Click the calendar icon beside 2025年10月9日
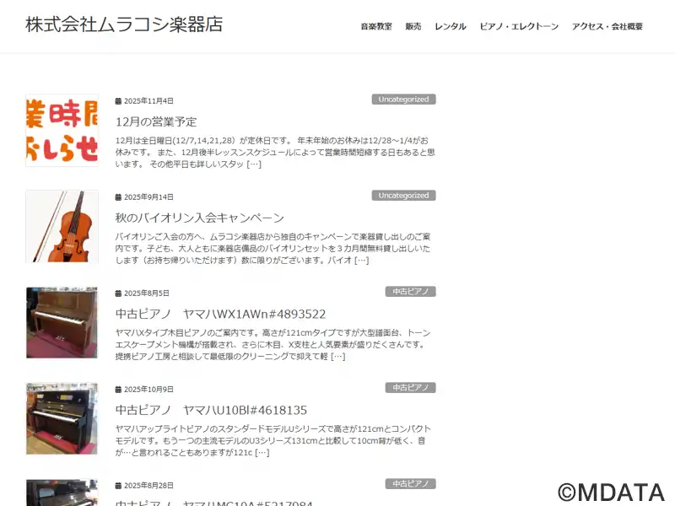 point(118,390)
